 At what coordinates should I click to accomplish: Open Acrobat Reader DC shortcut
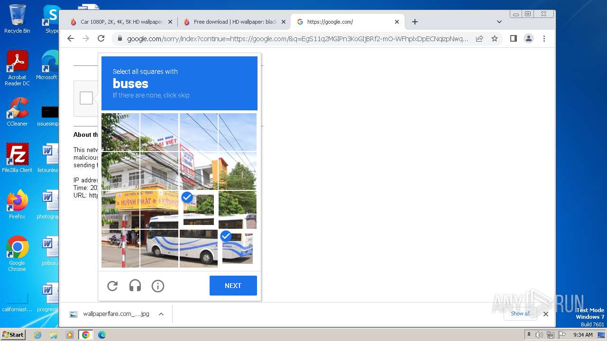[17, 68]
